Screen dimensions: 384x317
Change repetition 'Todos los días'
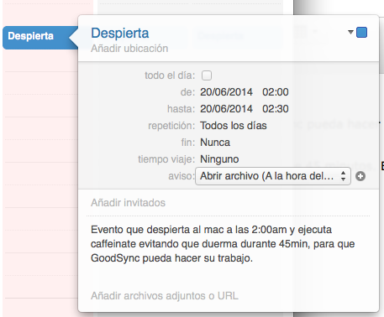pos(234,126)
